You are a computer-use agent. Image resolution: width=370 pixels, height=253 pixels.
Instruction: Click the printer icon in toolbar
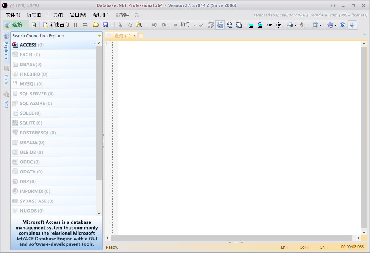click(290, 25)
